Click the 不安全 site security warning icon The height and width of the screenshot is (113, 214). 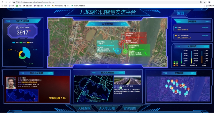pyautogui.click(x=14, y=2)
